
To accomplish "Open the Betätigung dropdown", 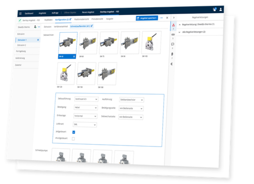I will point(86,108).
